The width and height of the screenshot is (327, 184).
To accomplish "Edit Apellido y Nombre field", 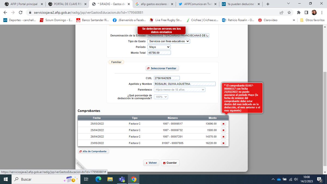I will [x=185, y=84].
